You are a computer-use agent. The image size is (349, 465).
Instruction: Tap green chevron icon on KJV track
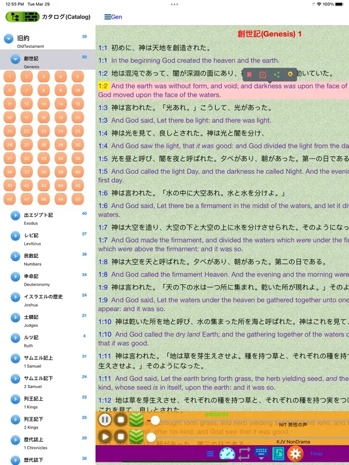[136, 437]
